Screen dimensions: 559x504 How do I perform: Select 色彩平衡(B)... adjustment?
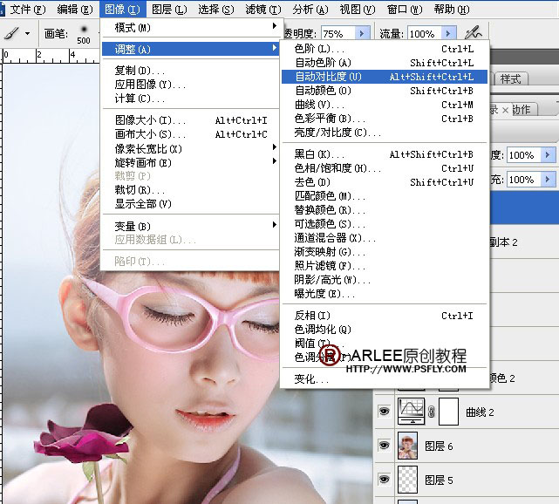385,119
